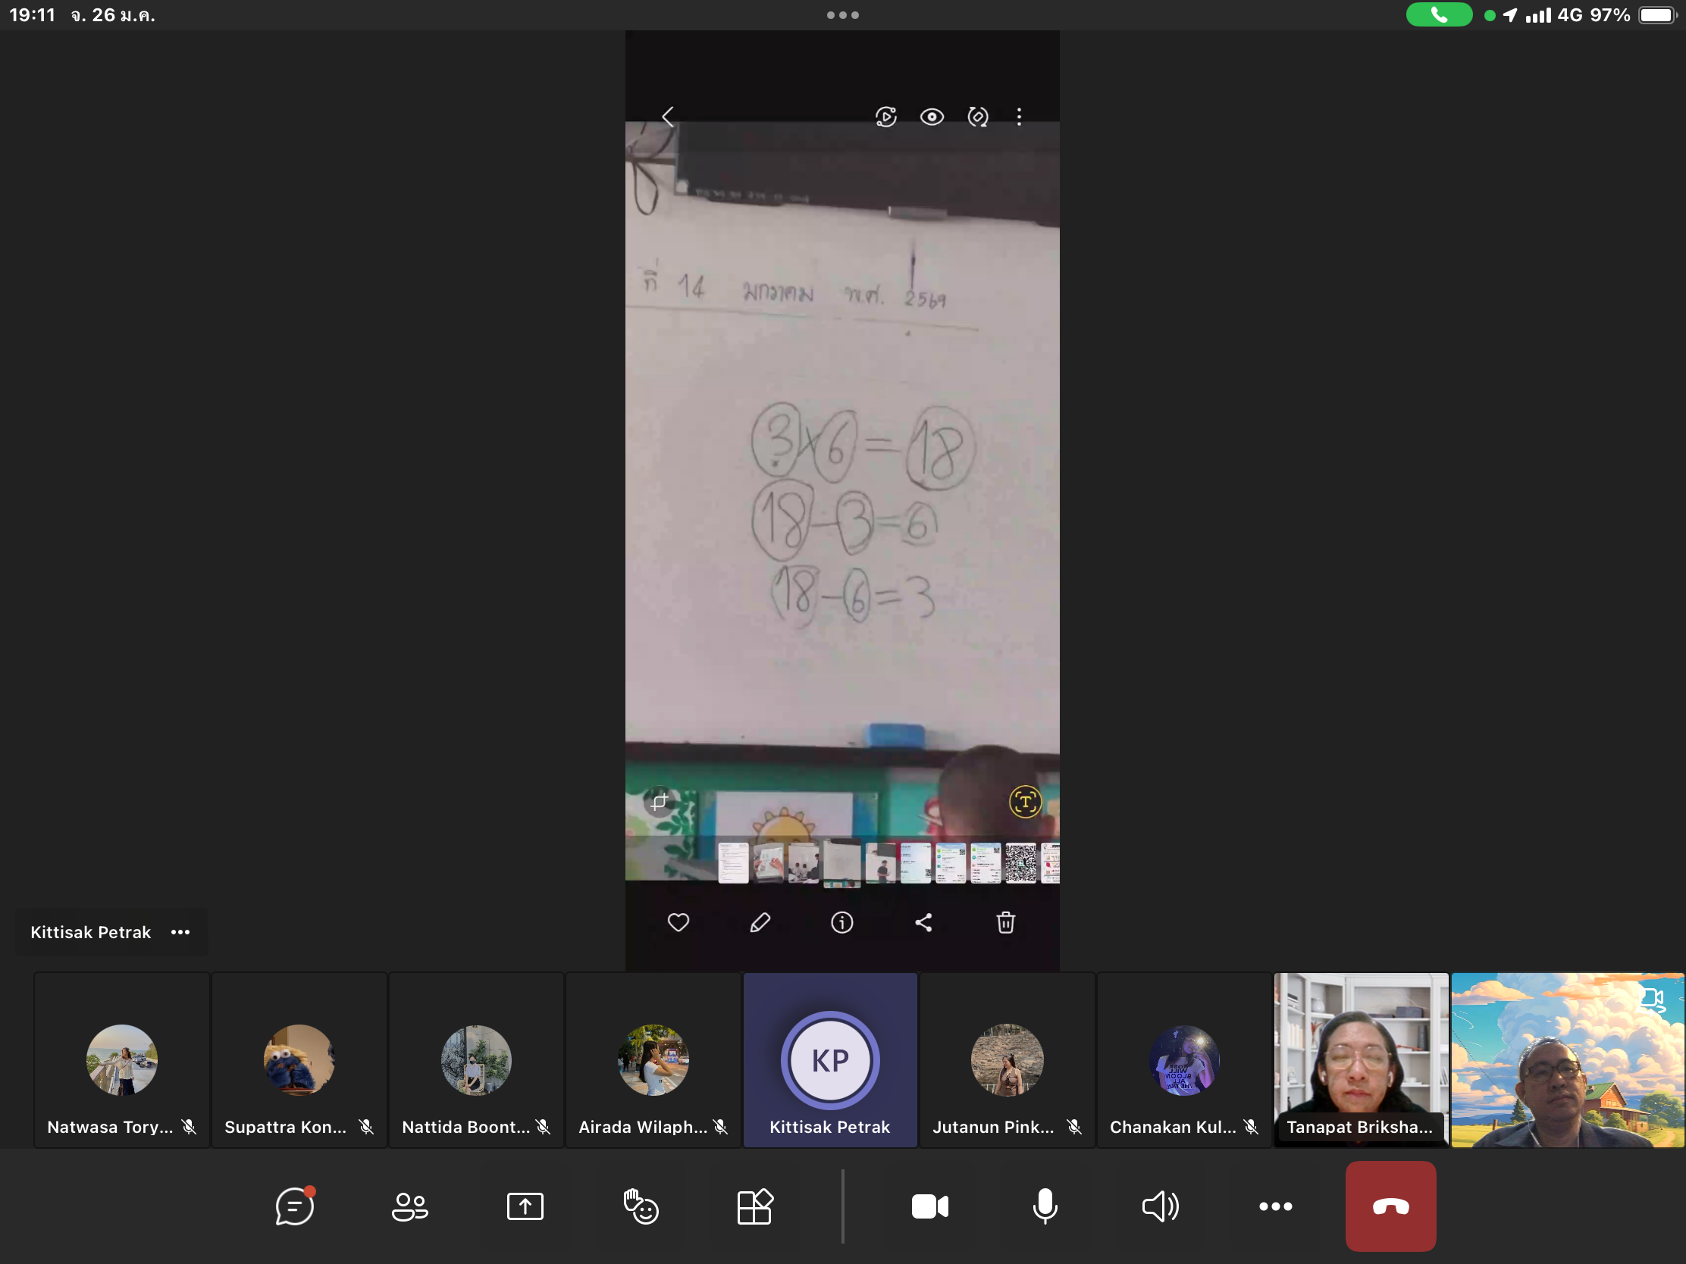Open share content options
Screen dimensions: 1686x1264
click(x=525, y=1206)
